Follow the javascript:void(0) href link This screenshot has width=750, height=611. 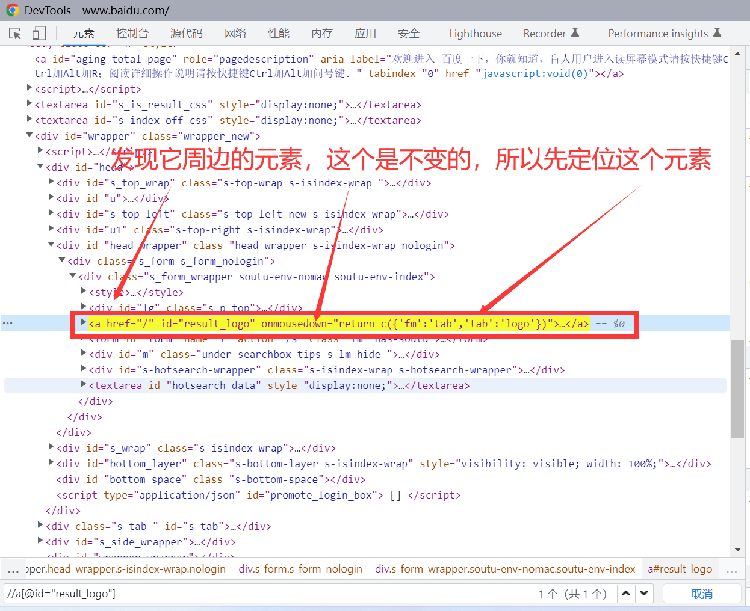click(x=535, y=73)
